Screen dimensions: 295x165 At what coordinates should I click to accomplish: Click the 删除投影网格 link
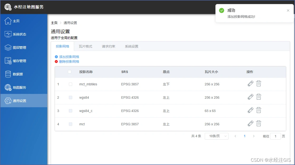69,62
